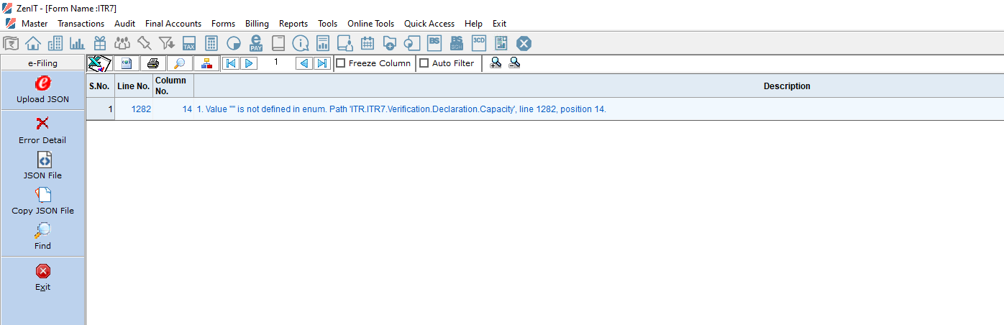
Task: Open the 3CD toolbar icon
Action: click(x=479, y=44)
